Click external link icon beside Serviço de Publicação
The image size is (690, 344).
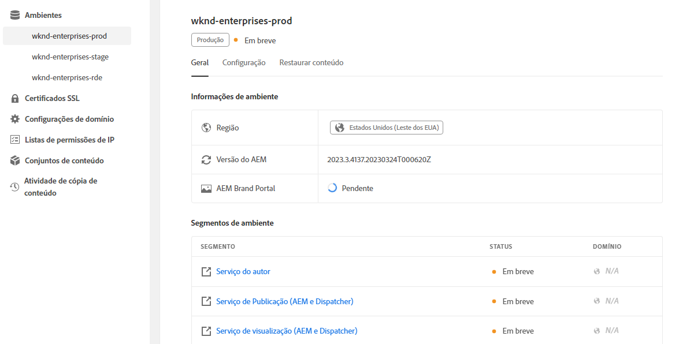(206, 301)
